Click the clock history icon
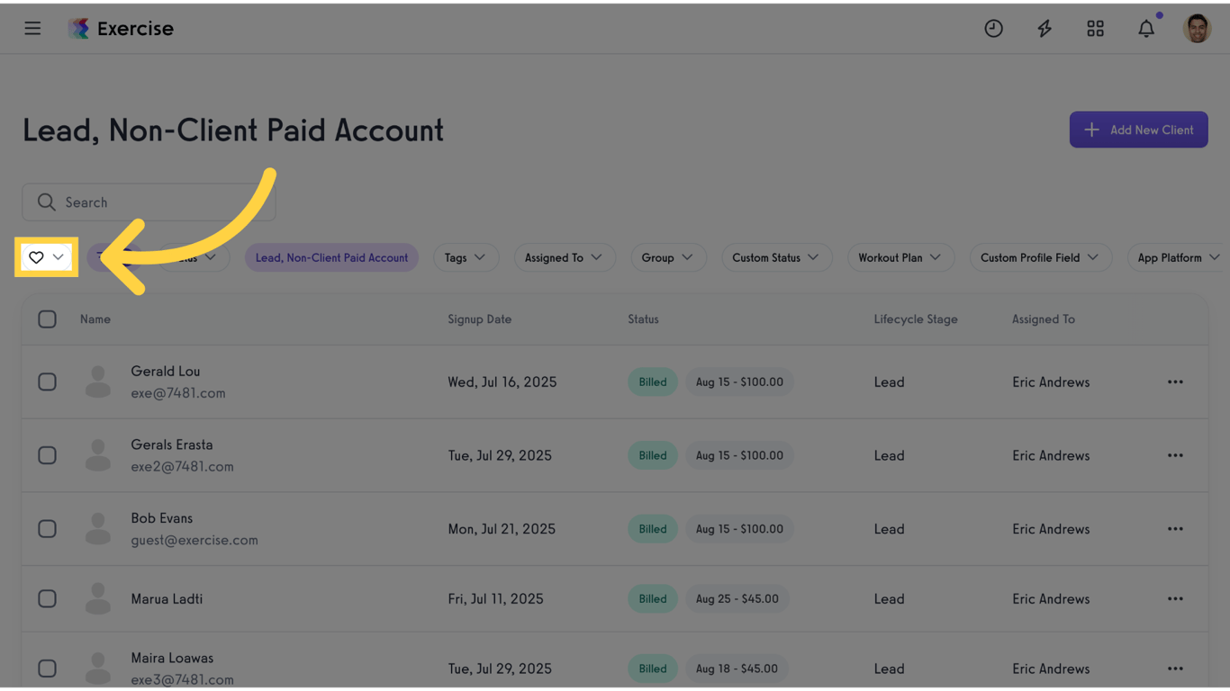 993,29
